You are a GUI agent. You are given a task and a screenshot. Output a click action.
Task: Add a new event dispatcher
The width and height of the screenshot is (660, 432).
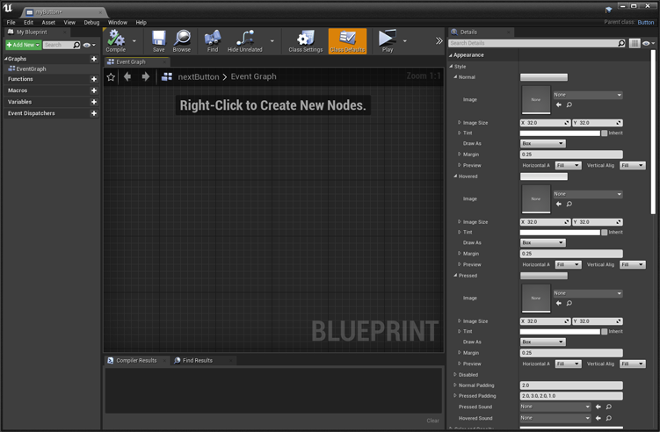[x=94, y=113]
